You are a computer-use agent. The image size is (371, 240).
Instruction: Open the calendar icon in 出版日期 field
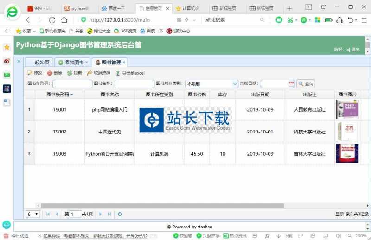coord(292,84)
